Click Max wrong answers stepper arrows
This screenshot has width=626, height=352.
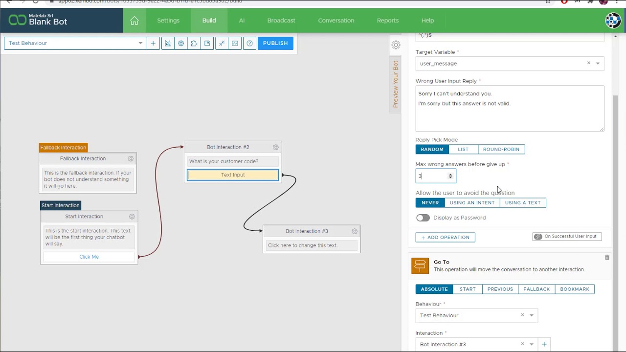[450, 176]
